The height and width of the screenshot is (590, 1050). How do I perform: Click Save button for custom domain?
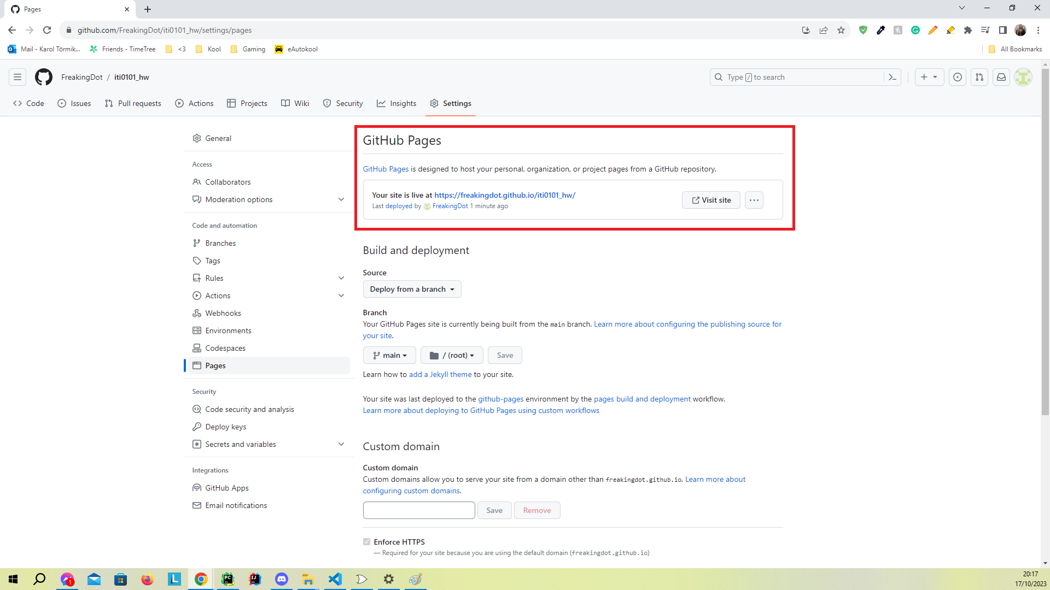tap(494, 510)
